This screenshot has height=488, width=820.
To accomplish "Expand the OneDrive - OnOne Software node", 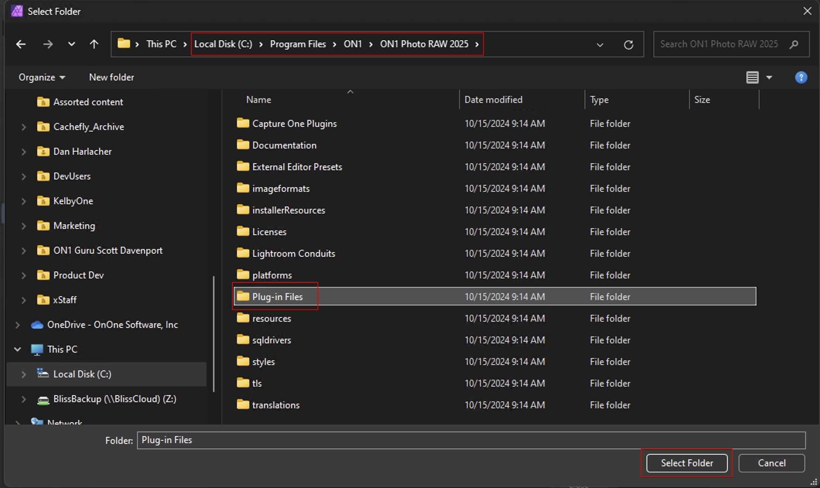I will [17, 325].
